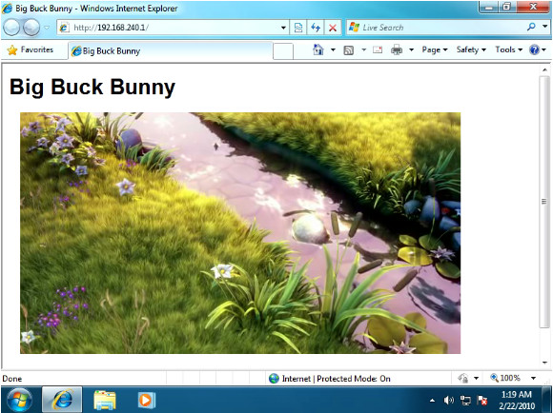The width and height of the screenshot is (553, 413).
Task: Click the Refresh page icon
Action: [x=316, y=28]
